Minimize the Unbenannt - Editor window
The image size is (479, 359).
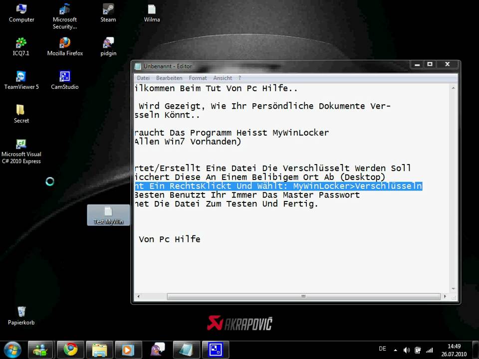[x=417, y=64]
